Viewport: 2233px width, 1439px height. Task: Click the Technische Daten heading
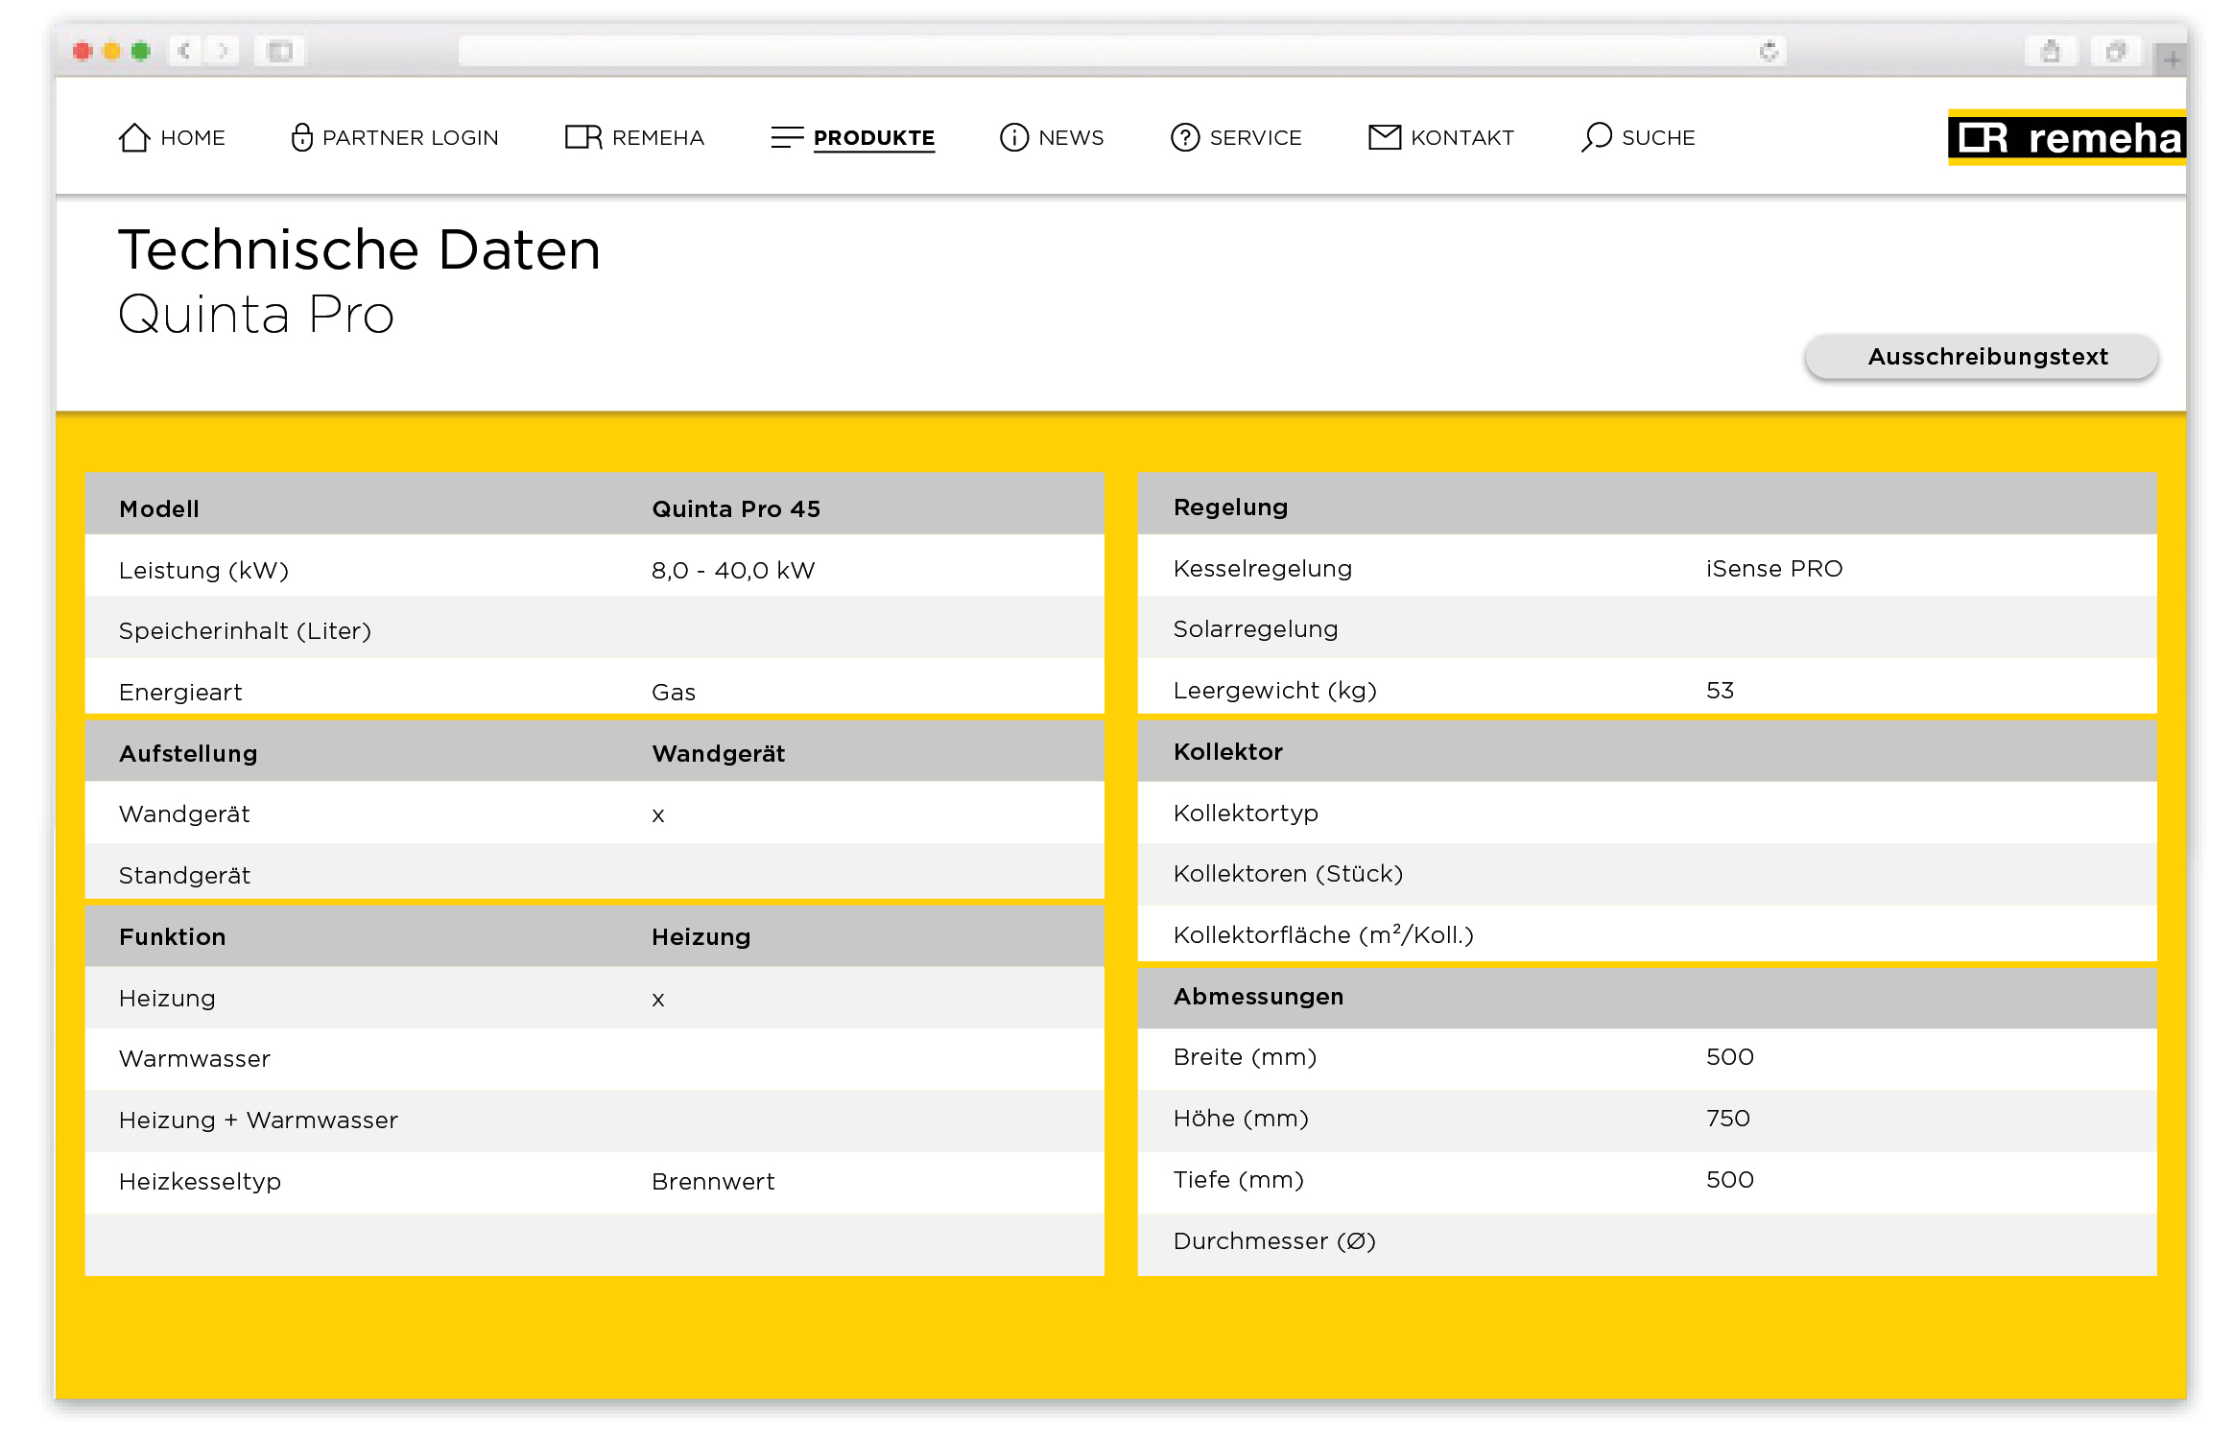[360, 250]
